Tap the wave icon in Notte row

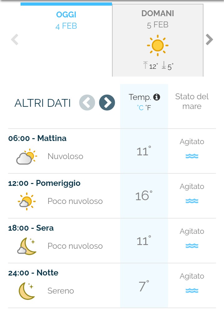[x=192, y=290]
